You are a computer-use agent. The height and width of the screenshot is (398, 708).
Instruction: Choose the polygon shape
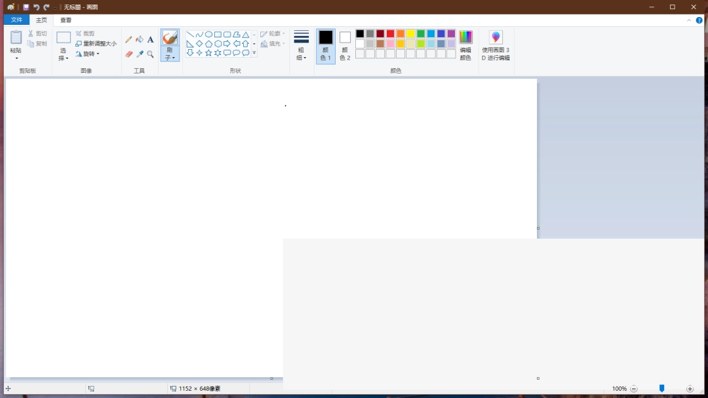coord(236,34)
